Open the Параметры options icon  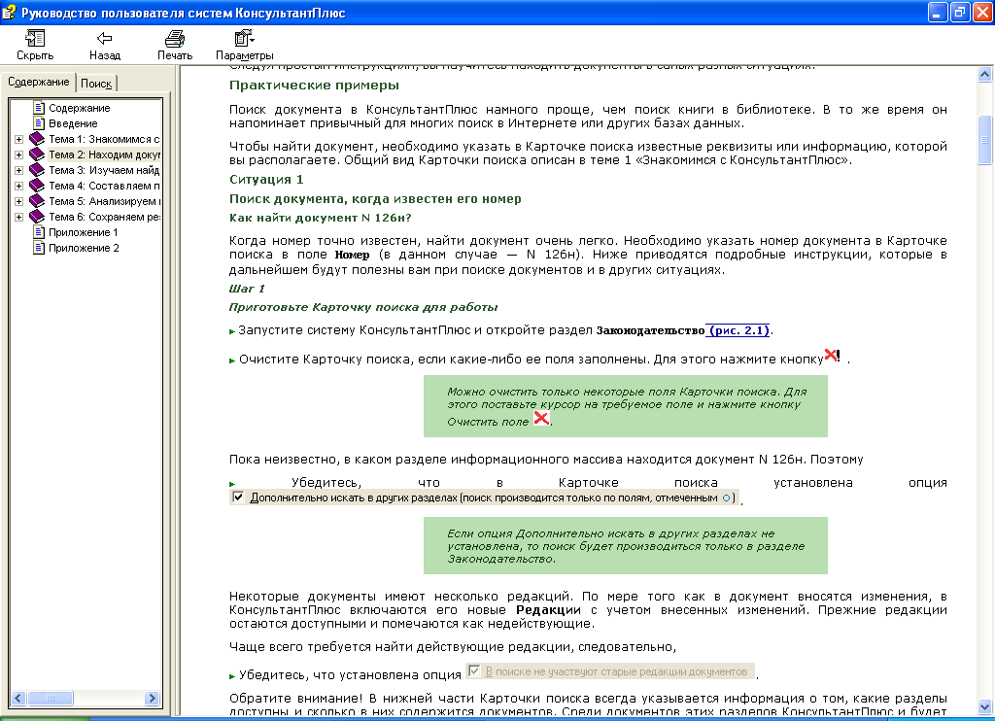(x=244, y=39)
